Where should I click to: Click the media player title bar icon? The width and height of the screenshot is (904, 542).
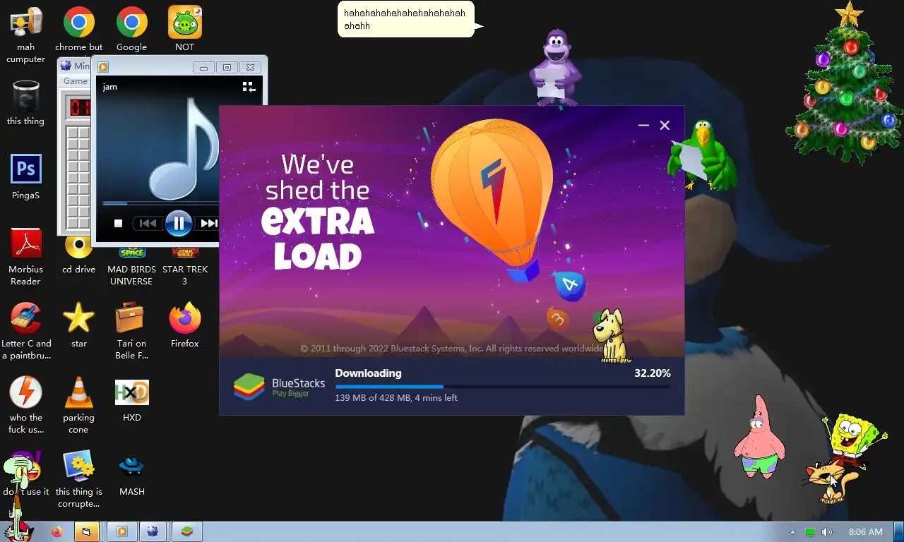click(104, 67)
